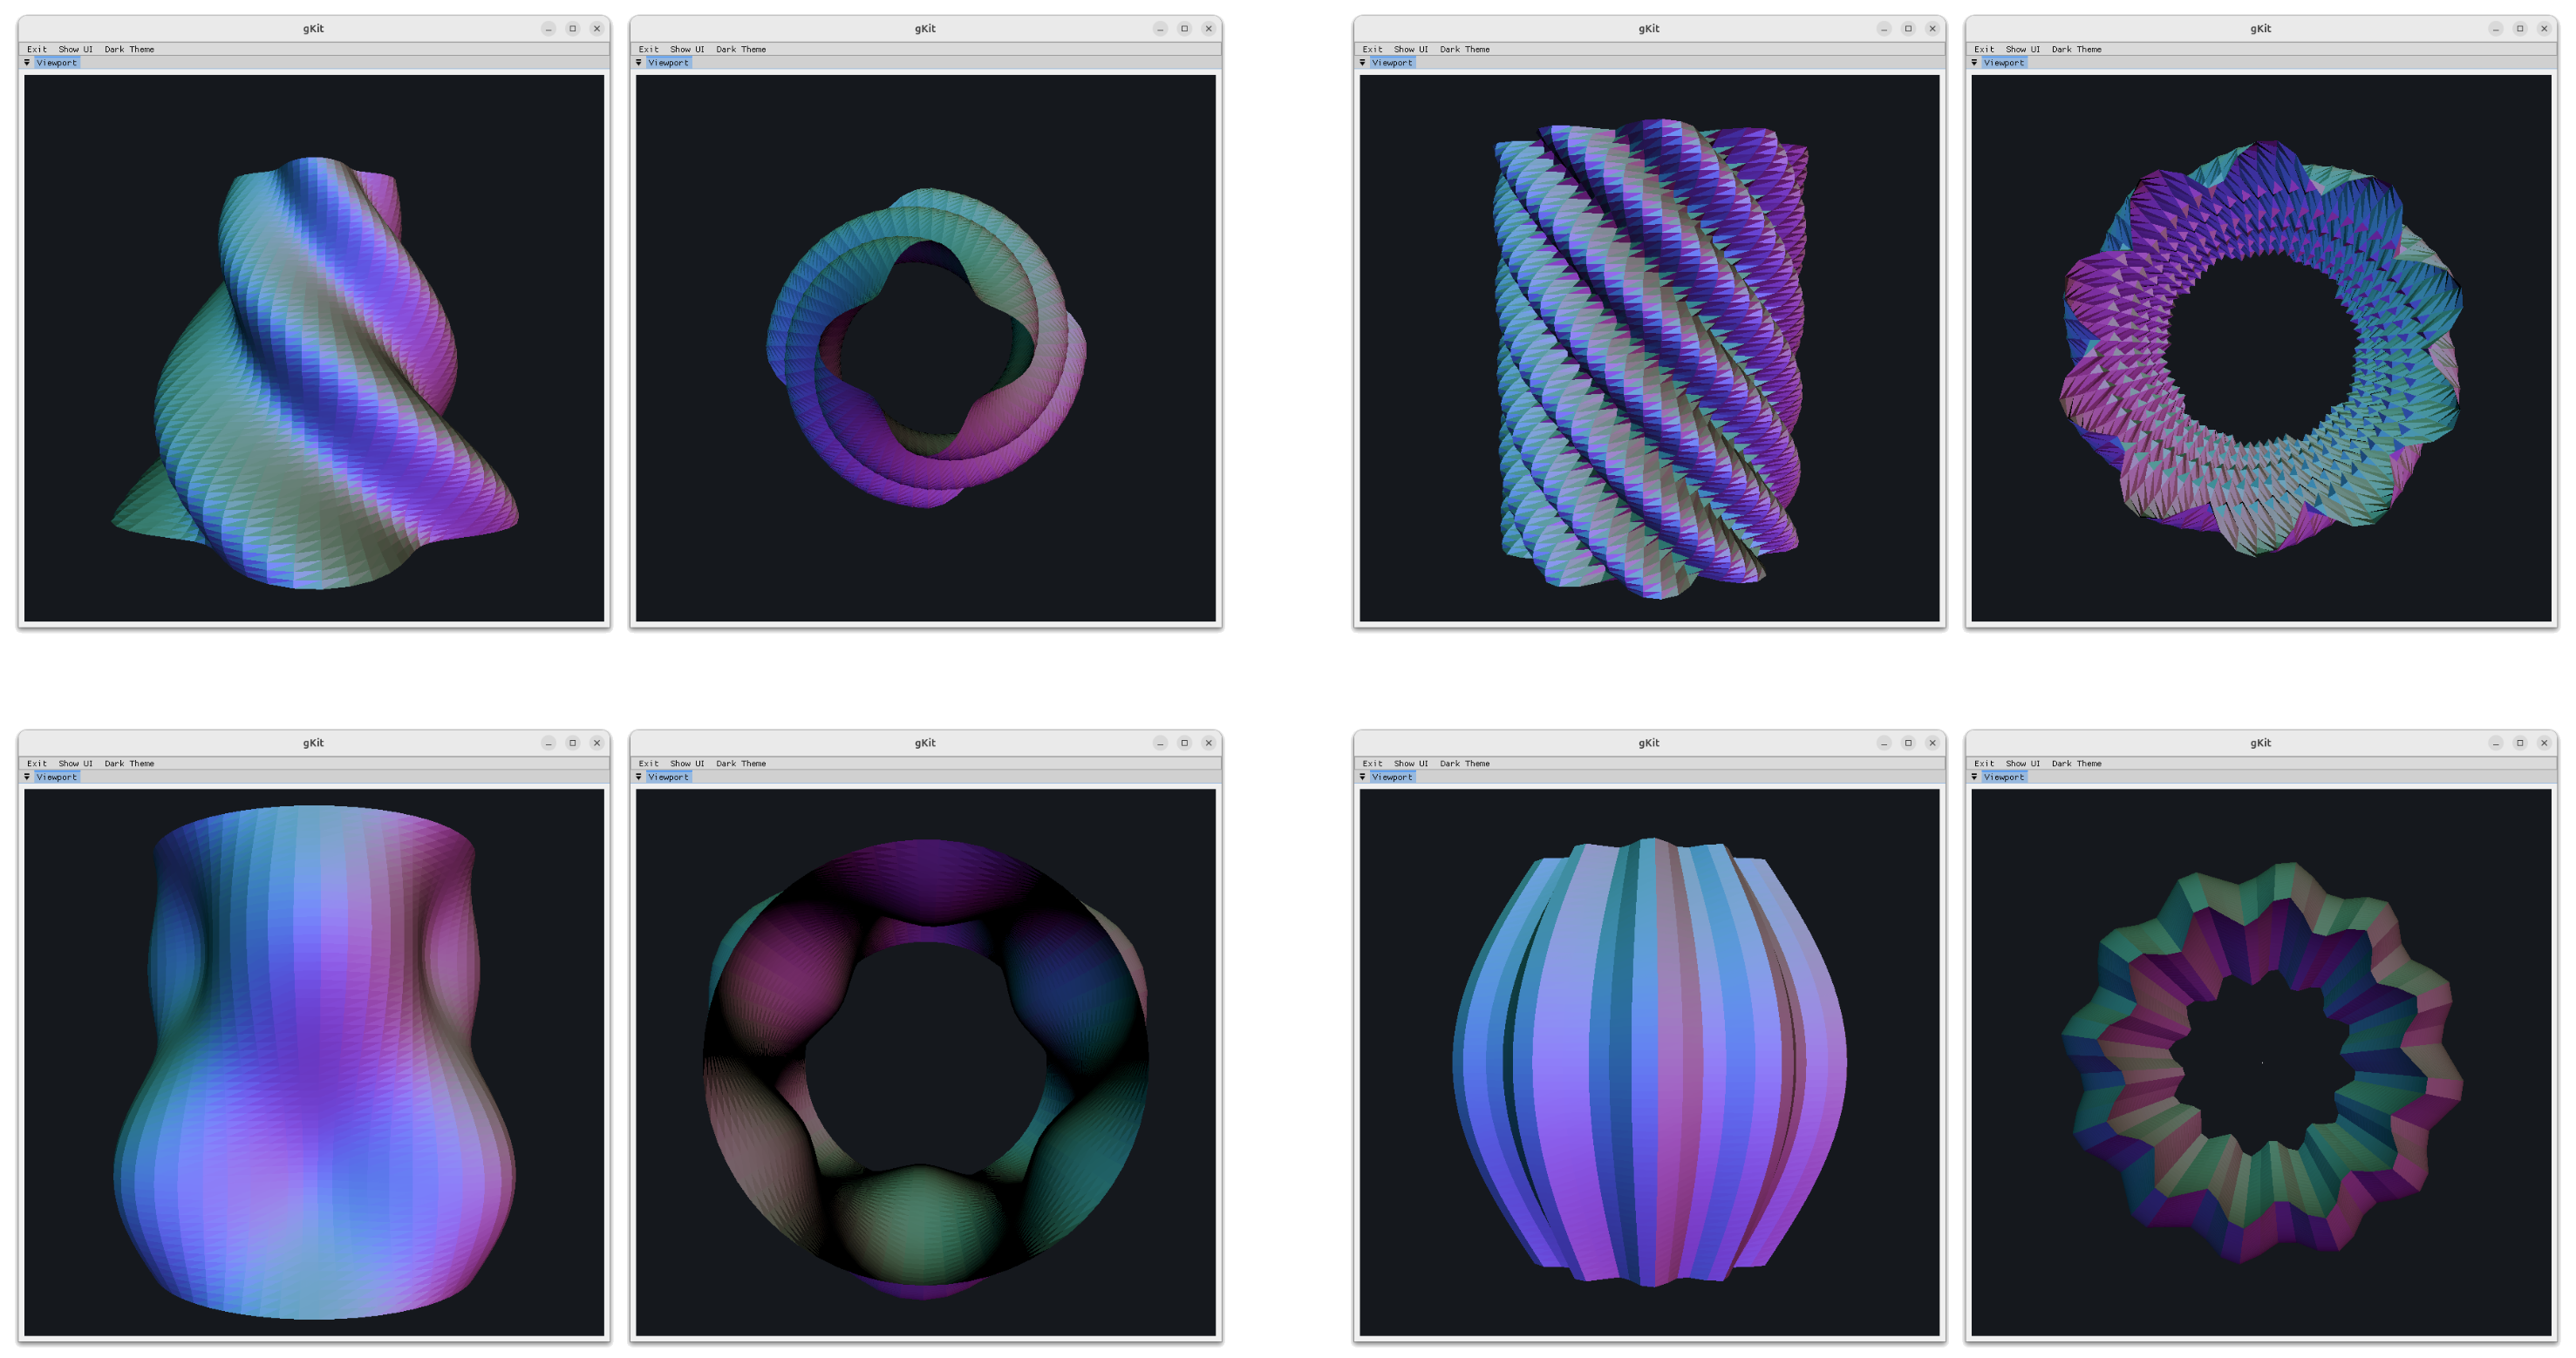This screenshot has width=2576, height=1358.
Task: Click Exit in the smooth curvy vase window
Action: 37,764
